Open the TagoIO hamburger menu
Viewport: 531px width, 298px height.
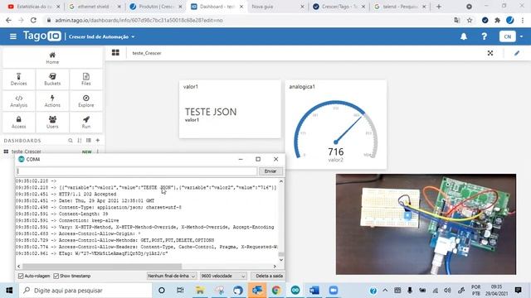[13, 36]
